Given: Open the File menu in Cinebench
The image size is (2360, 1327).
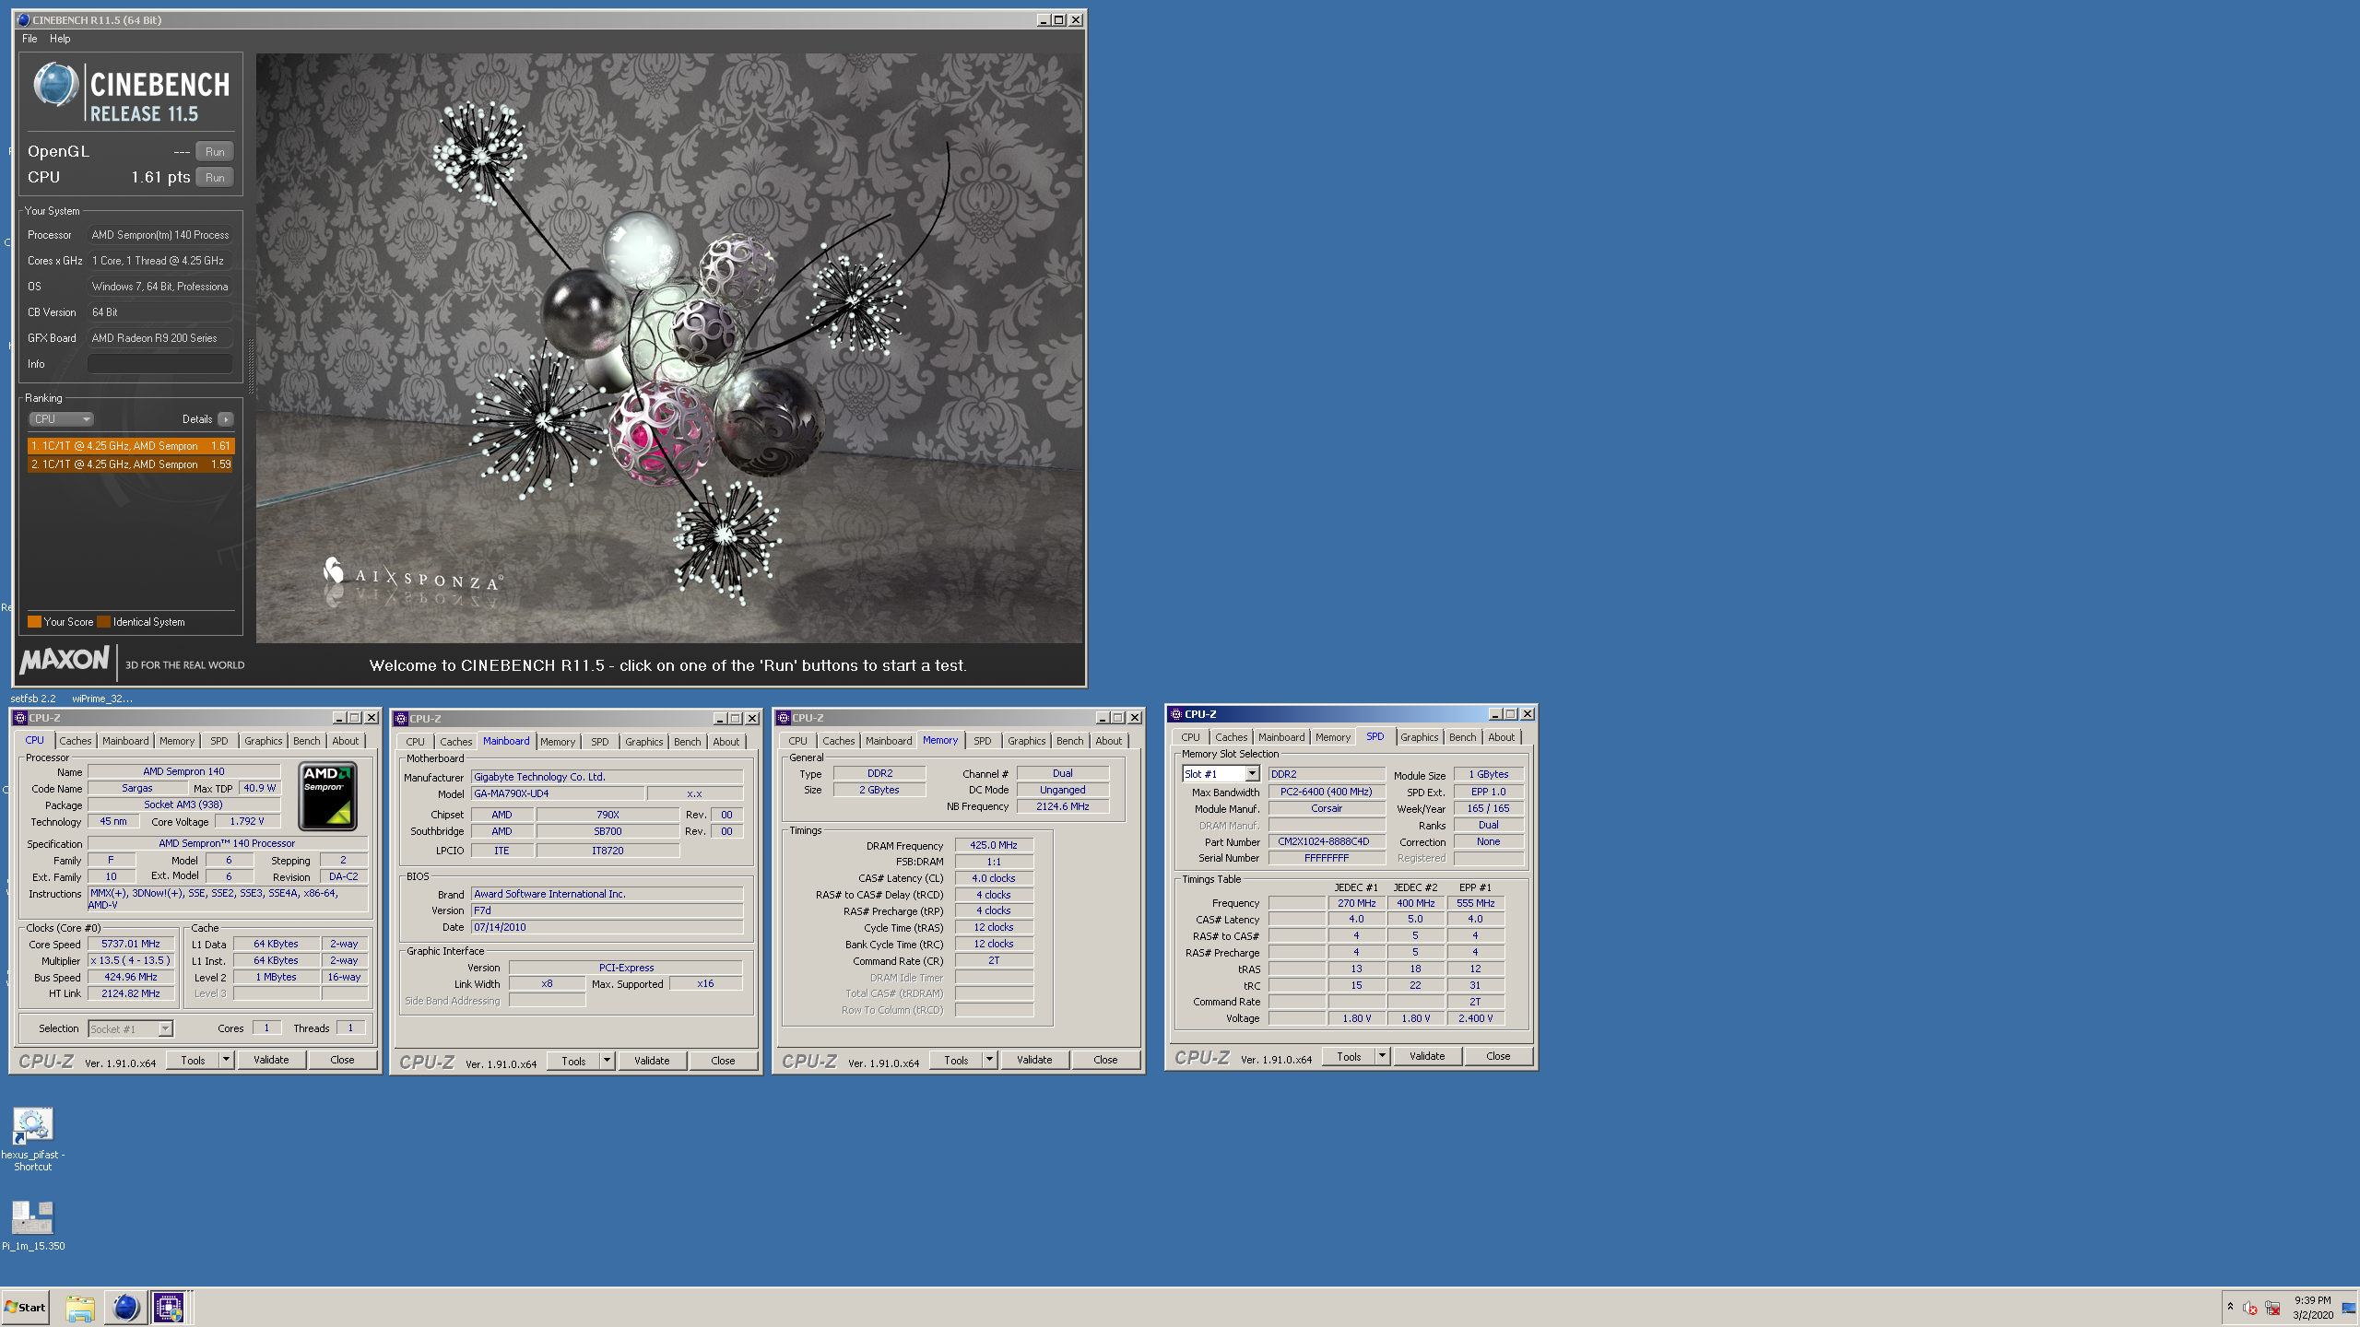Looking at the screenshot, I should [x=29, y=39].
